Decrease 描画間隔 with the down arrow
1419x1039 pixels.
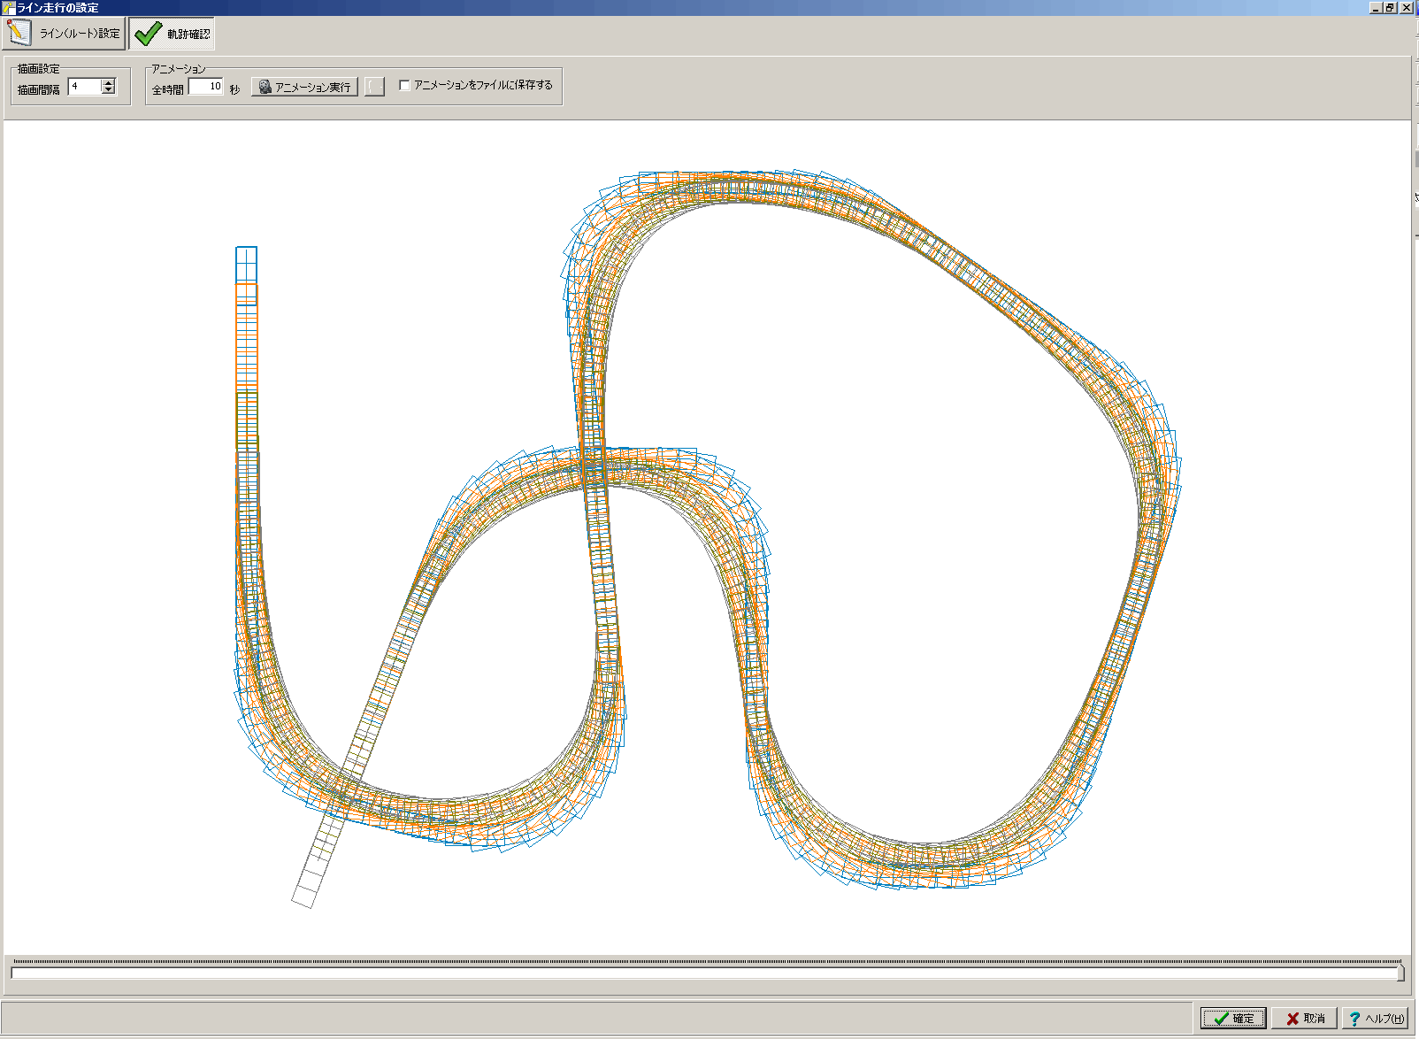[109, 90]
